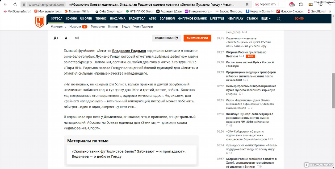Increase font size with the A+ button

pyautogui.click(x=56, y=38)
